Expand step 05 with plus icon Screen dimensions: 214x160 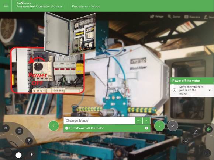tap(146, 128)
